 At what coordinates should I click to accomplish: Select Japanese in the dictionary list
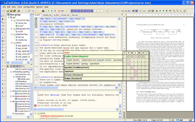click(x=69, y=71)
